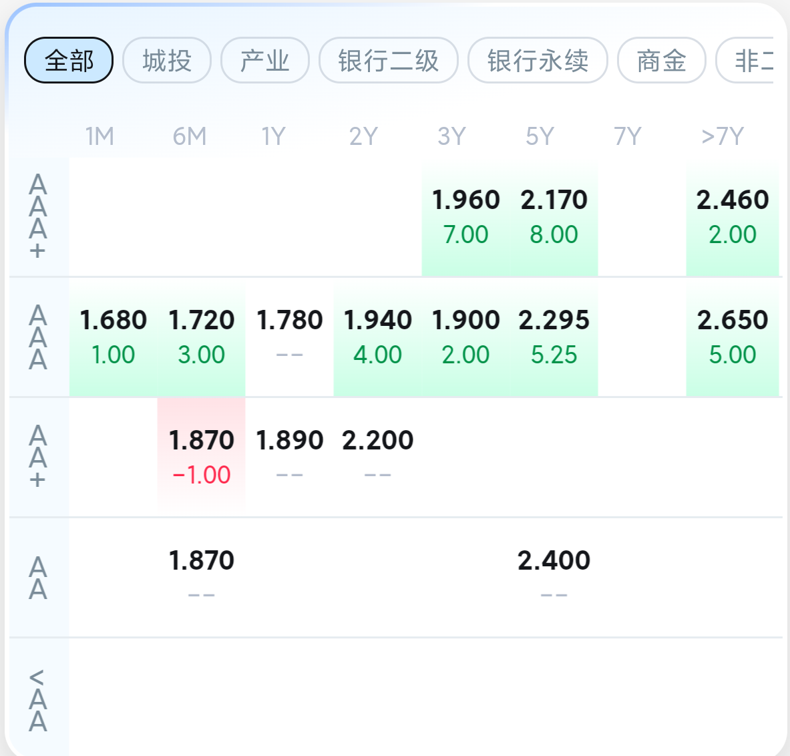Viewport: 790px width, 756px height.
Task: Open the AA+ 2Y cell showing 2.200
Action: point(378,457)
